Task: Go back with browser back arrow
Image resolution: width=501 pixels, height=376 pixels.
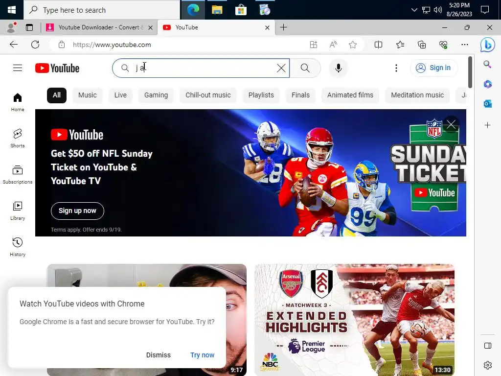Action: (x=14, y=45)
